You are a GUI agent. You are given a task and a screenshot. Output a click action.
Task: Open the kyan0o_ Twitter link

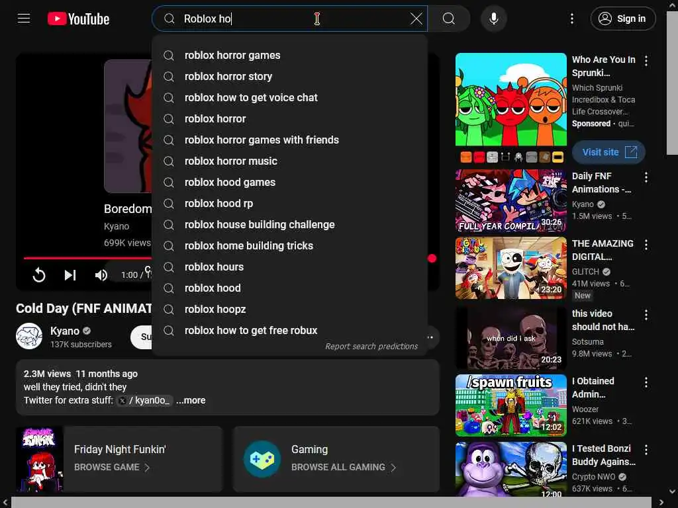click(145, 400)
